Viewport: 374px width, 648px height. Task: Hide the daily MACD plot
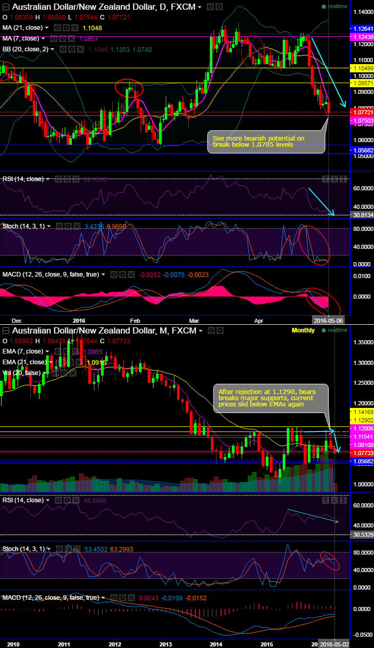(x=114, y=274)
